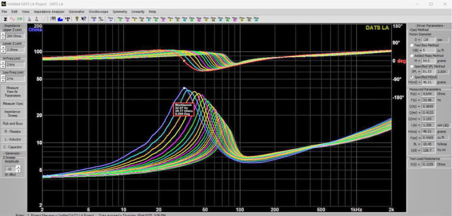The width and height of the screenshot is (452, 216).
Task: Click the C - Capacitor button
Action: click(x=12, y=147)
